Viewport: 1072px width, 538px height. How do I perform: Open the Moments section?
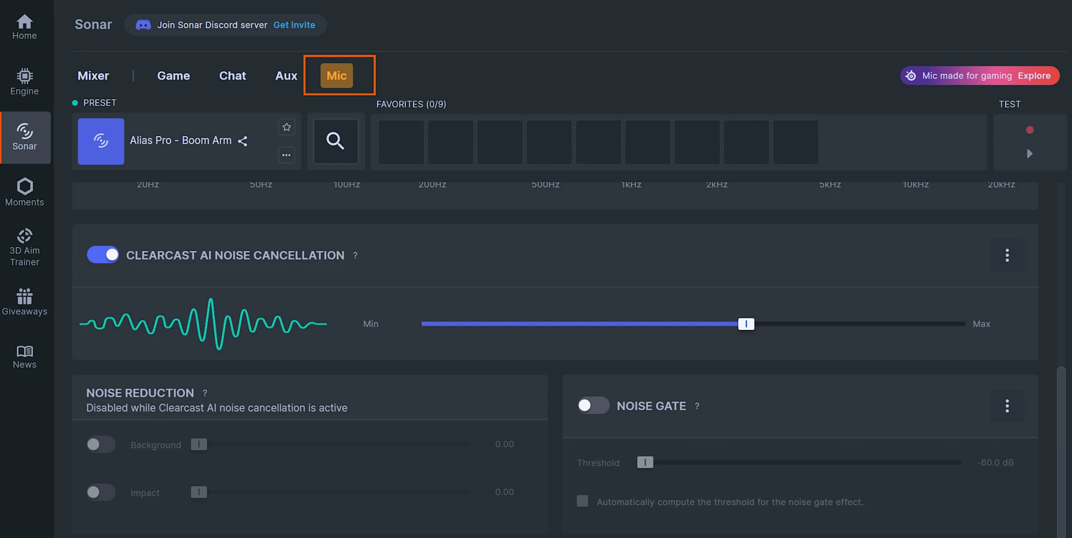pos(25,192)
